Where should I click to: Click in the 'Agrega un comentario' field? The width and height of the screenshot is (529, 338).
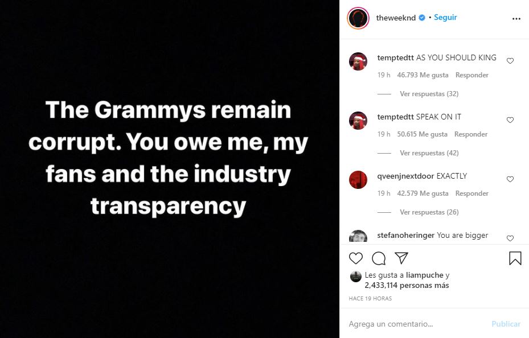[416, 324]
